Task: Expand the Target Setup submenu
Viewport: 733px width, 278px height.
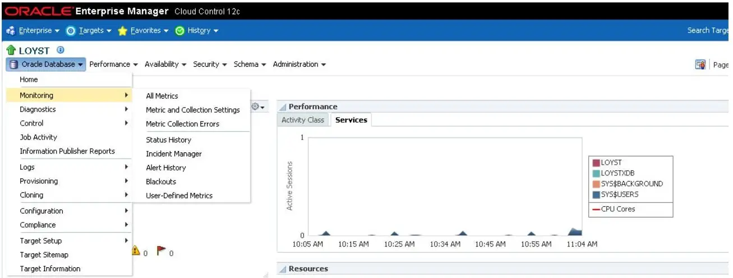Action: pos(68,241)
